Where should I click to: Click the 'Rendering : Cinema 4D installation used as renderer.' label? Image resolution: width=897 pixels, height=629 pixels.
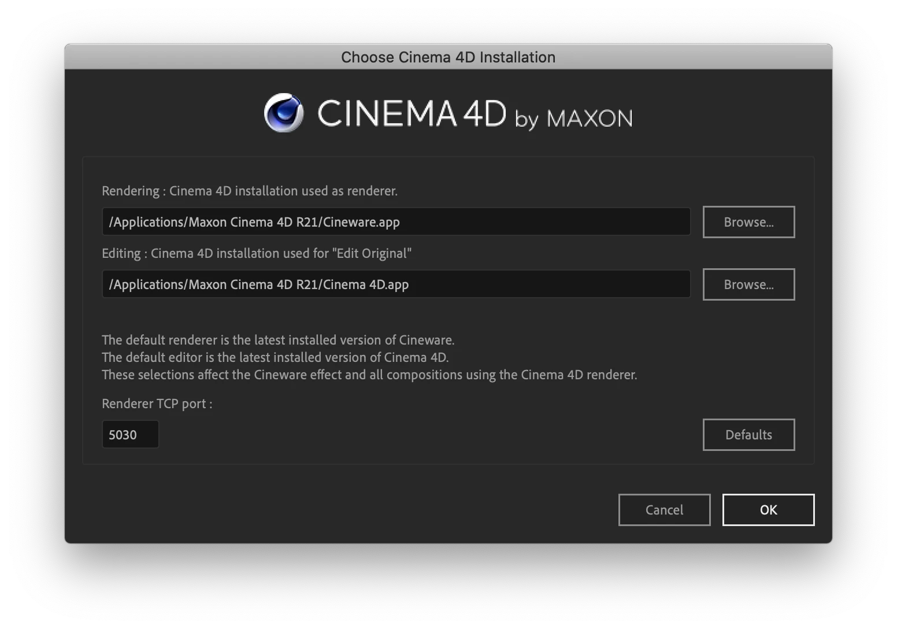tap(250, 191)
